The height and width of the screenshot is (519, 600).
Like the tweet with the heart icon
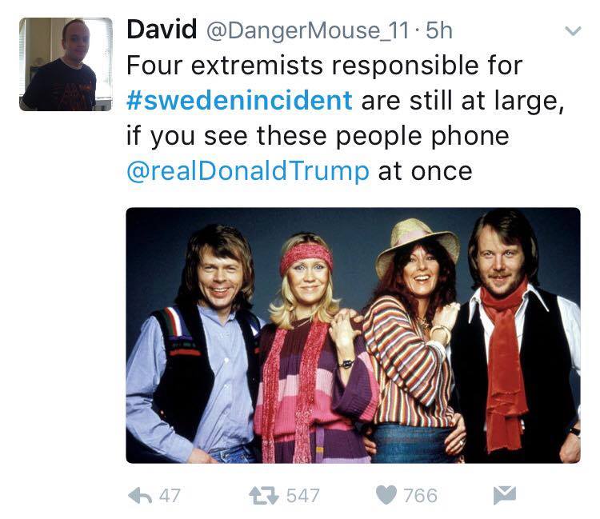tap(386, 495)
